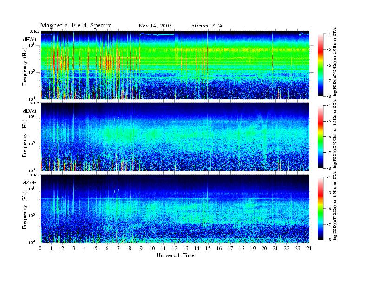Click hour tick "20" on the time axis
Screen dimensions: 368x285
click(264, 248)
